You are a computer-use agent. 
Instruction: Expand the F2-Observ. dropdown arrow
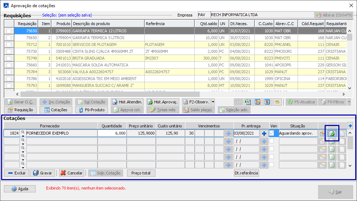pyautogui.click(x=213, y=102)
